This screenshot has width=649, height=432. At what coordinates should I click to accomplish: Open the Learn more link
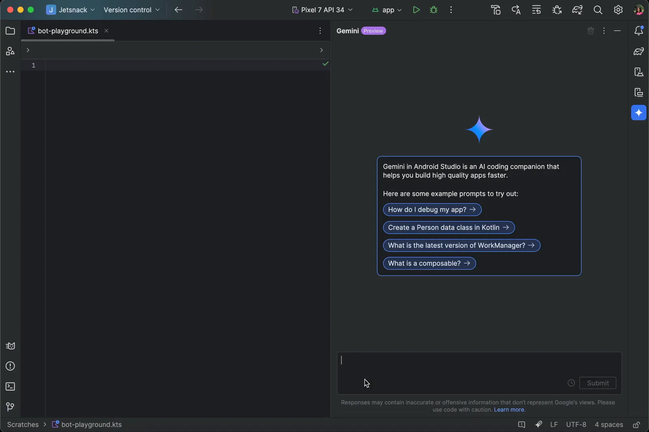[x=509, y=410]
